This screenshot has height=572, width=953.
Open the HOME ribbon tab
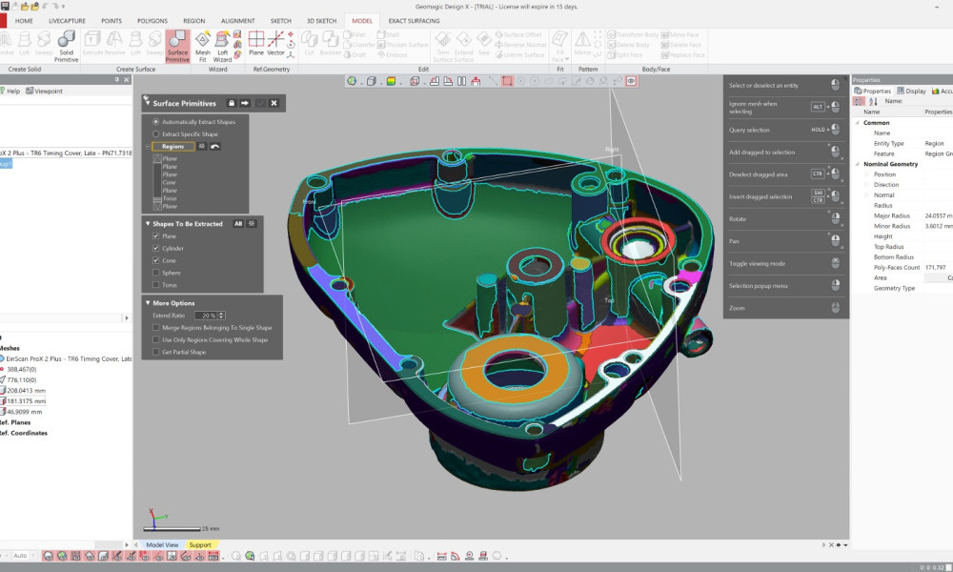25,21
